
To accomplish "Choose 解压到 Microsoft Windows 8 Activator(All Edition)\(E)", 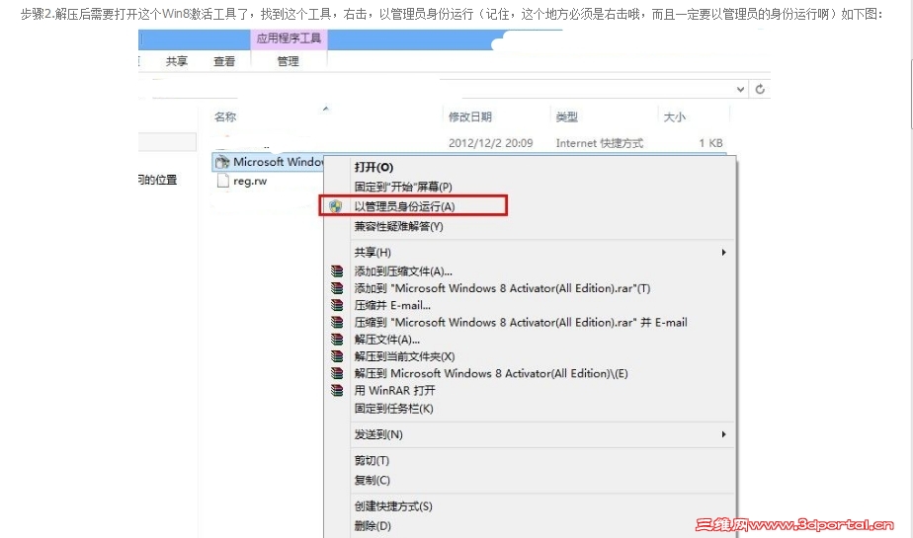I will (491, 373).
